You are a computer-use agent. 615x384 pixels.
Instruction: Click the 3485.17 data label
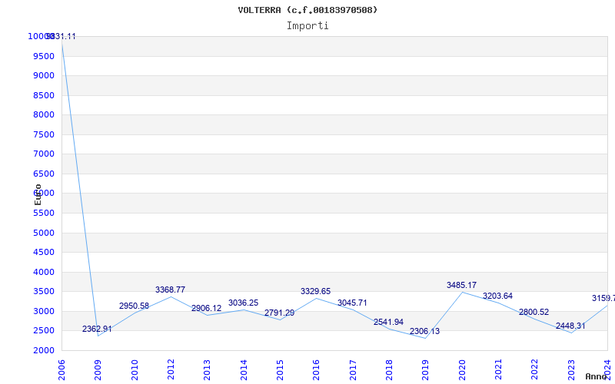[x=462, y=285]
